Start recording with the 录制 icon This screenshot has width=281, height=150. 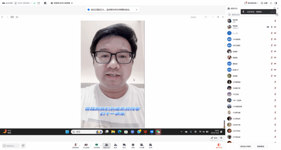pyautogui.click(x=133, y=145)
